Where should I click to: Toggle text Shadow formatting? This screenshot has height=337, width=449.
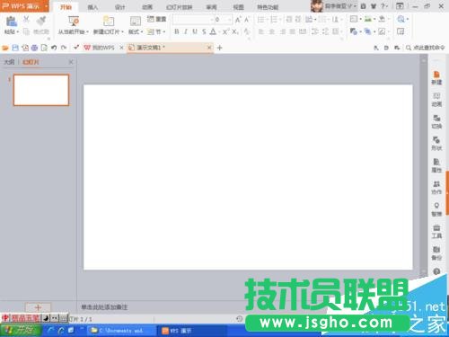[204, 31]
